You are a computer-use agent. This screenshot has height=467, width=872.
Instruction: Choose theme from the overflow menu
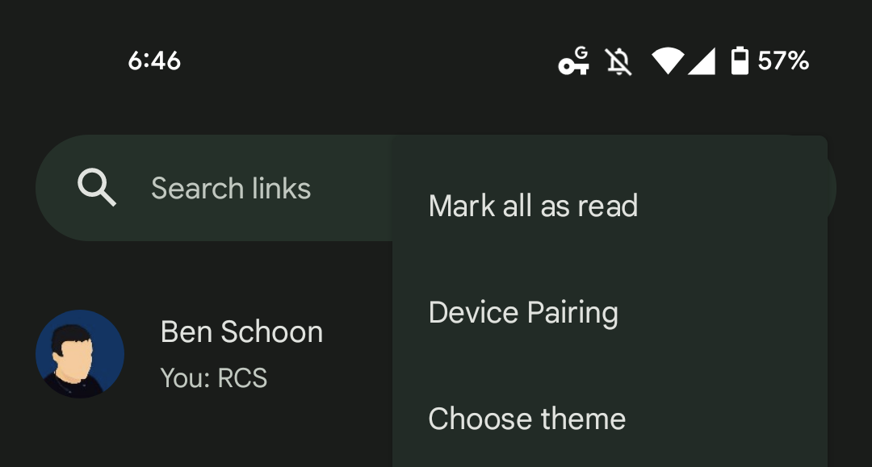point(527,419)
